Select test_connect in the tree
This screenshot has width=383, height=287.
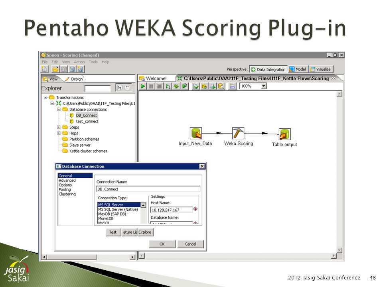click(x=87, y=121)
